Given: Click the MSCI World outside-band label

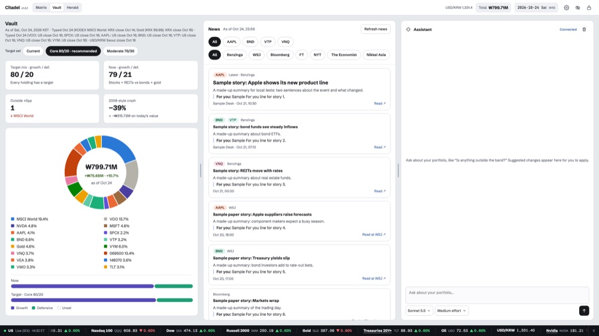Looking at the screenshot, I should click(22, 116).
